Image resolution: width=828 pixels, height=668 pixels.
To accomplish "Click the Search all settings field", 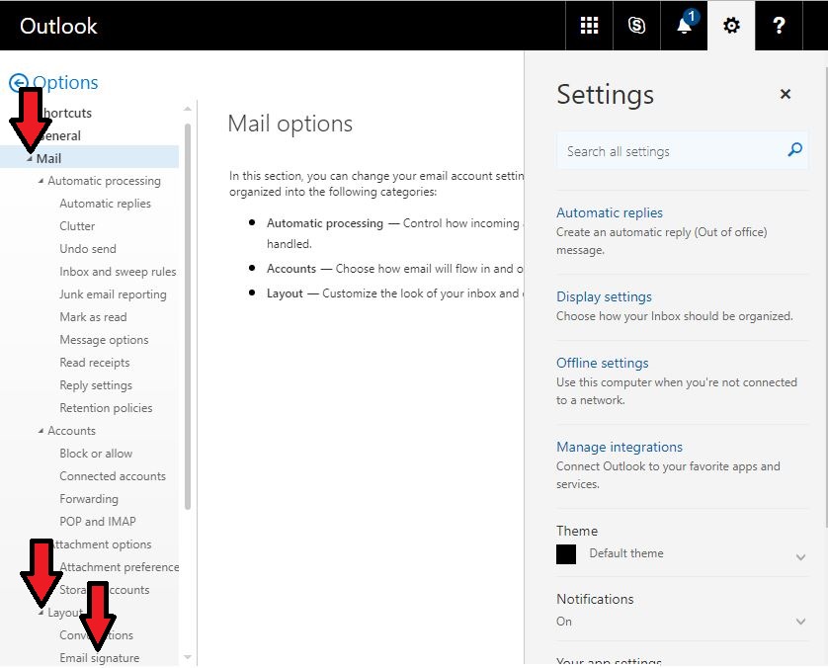I will [x=672, y=151].
